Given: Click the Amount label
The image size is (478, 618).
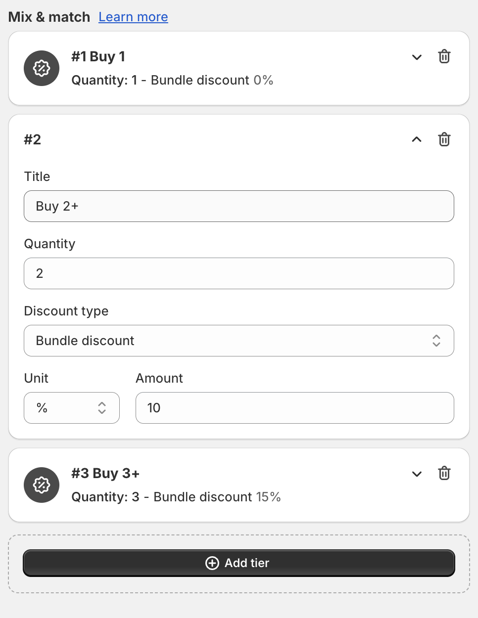Looking at the screenshot, I should 159,378.
